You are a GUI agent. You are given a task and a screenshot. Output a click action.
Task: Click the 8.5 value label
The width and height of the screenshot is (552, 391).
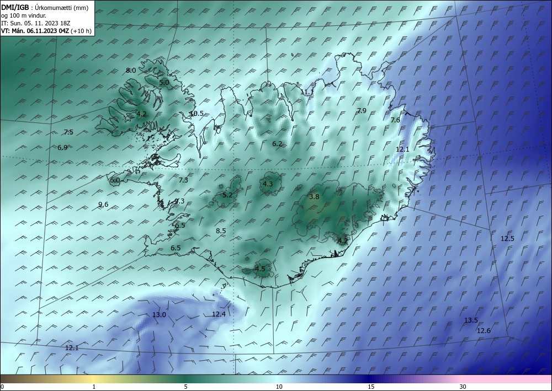point(221,231)
